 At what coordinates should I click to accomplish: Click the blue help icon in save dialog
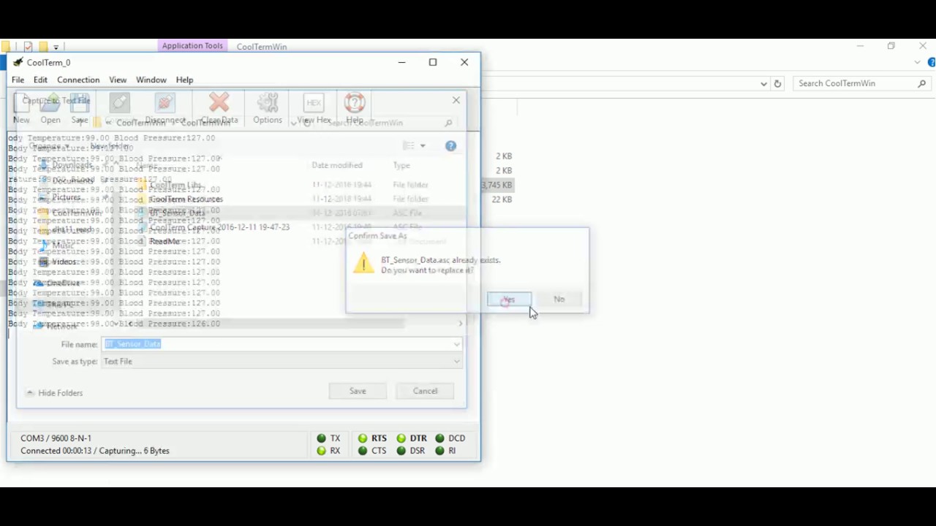pos(450,146)
